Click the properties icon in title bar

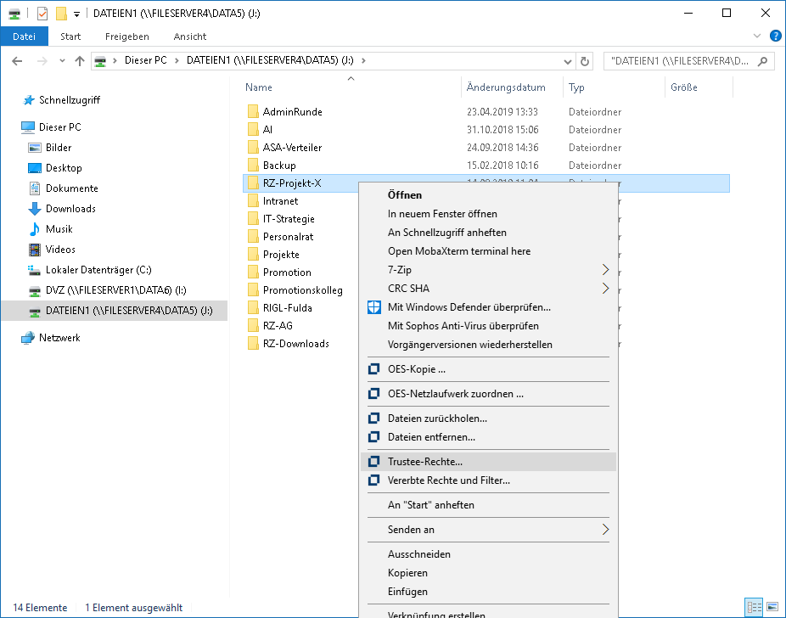pyautogui.click(x=42, y=13)
